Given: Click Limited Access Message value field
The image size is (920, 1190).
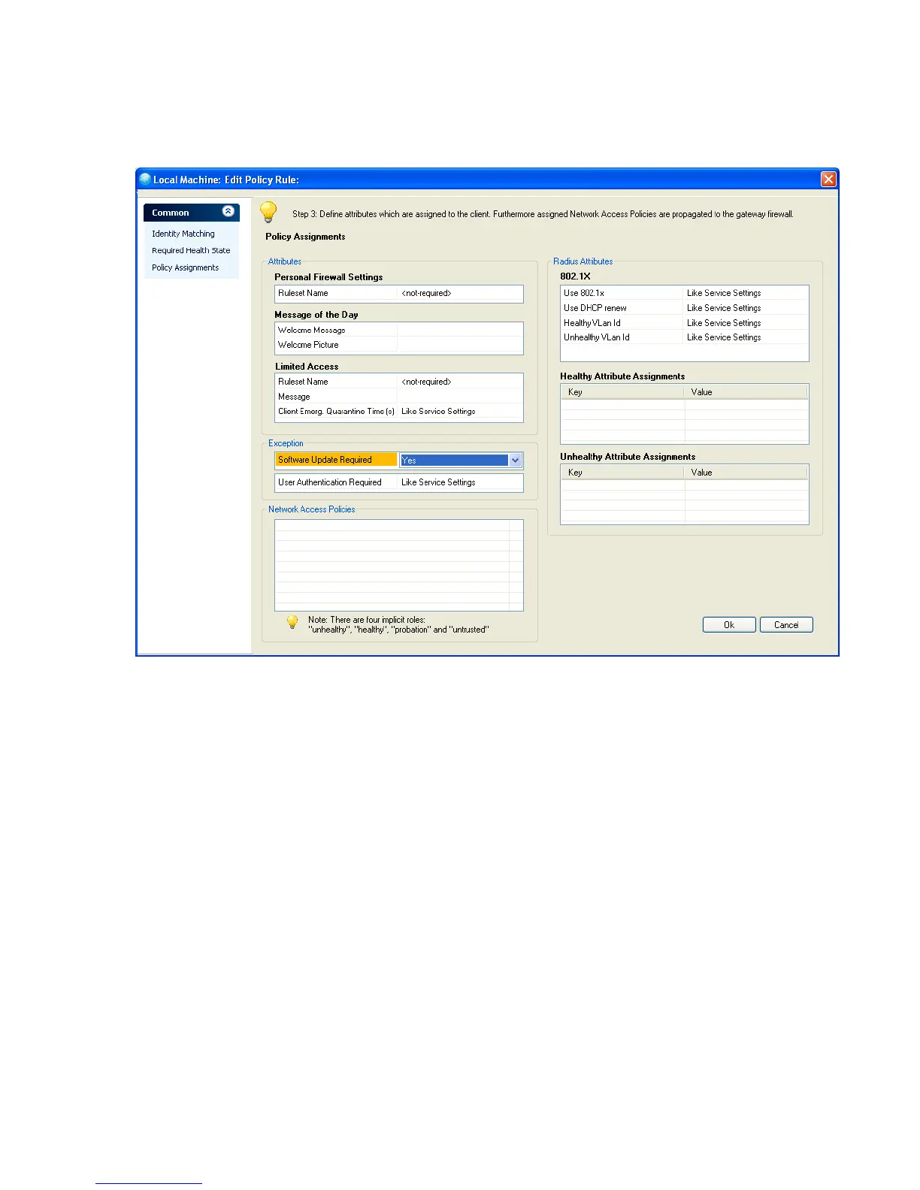Looking at the screenshot, I should point(460,397).
